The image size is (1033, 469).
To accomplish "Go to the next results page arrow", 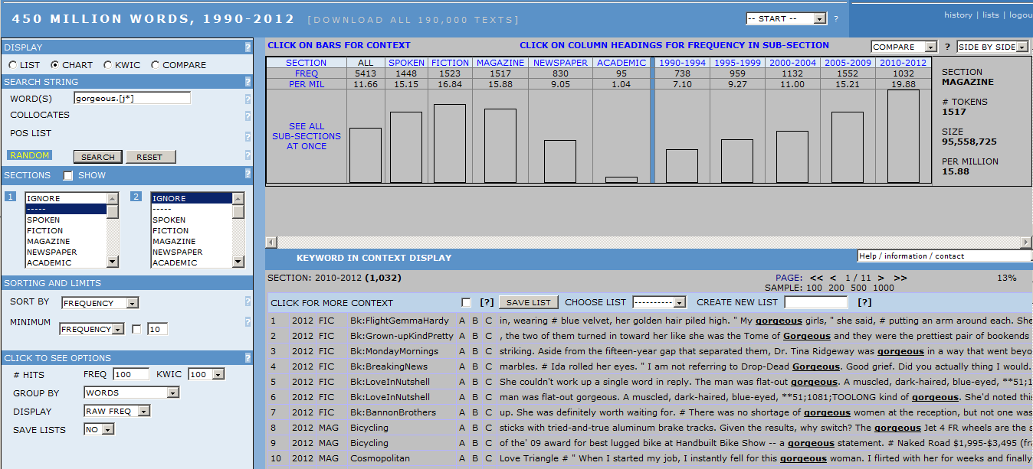I will pyautogui.click(x=881, y=278).
